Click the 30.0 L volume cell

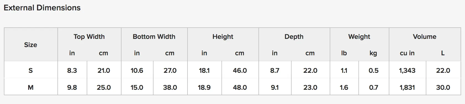443,88
